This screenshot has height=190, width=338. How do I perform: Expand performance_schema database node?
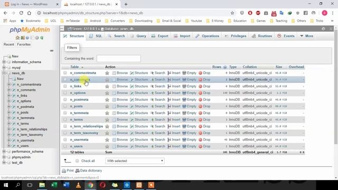tap(4, 151)
